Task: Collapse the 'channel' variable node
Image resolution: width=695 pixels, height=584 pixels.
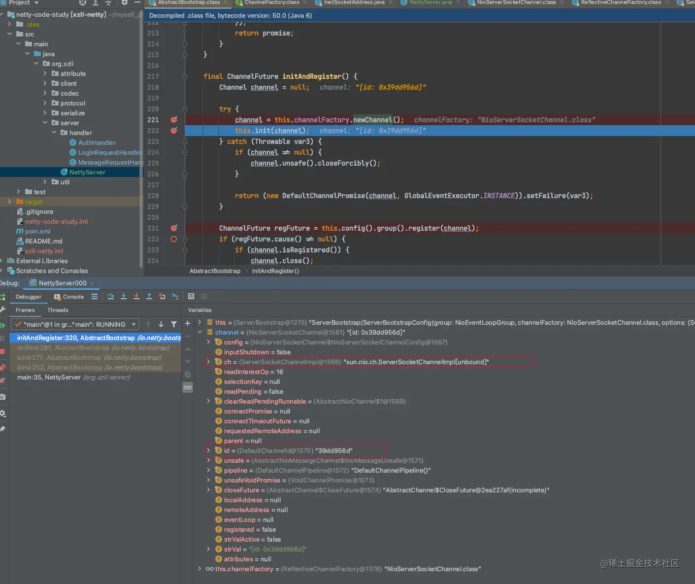Action: pyautogui.click(x=200, y=332)
